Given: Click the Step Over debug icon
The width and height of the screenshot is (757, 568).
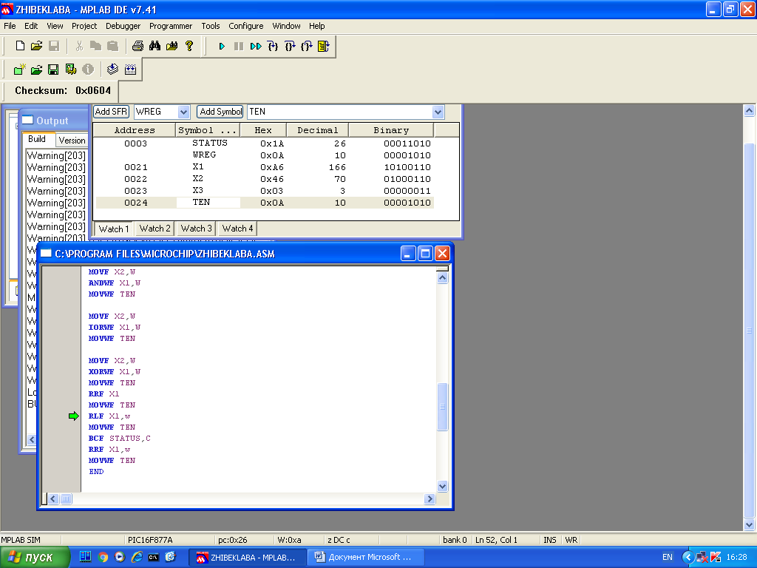Looking at the screenshot, I should click(x=290, y=47).
